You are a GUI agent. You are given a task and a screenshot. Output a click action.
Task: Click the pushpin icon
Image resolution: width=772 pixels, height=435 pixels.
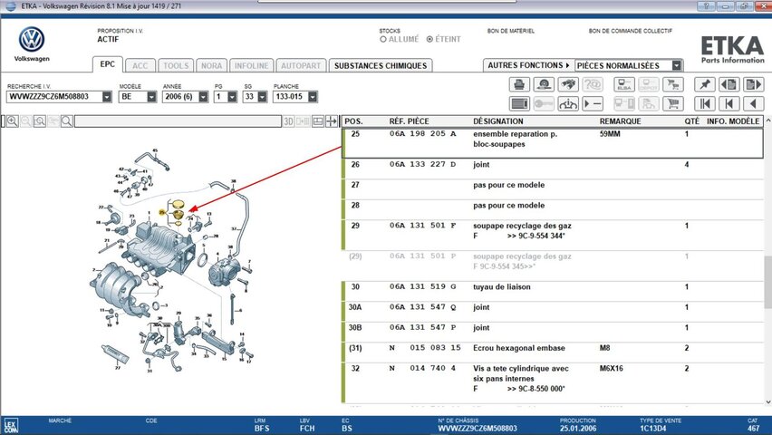[x=705, y=84]
